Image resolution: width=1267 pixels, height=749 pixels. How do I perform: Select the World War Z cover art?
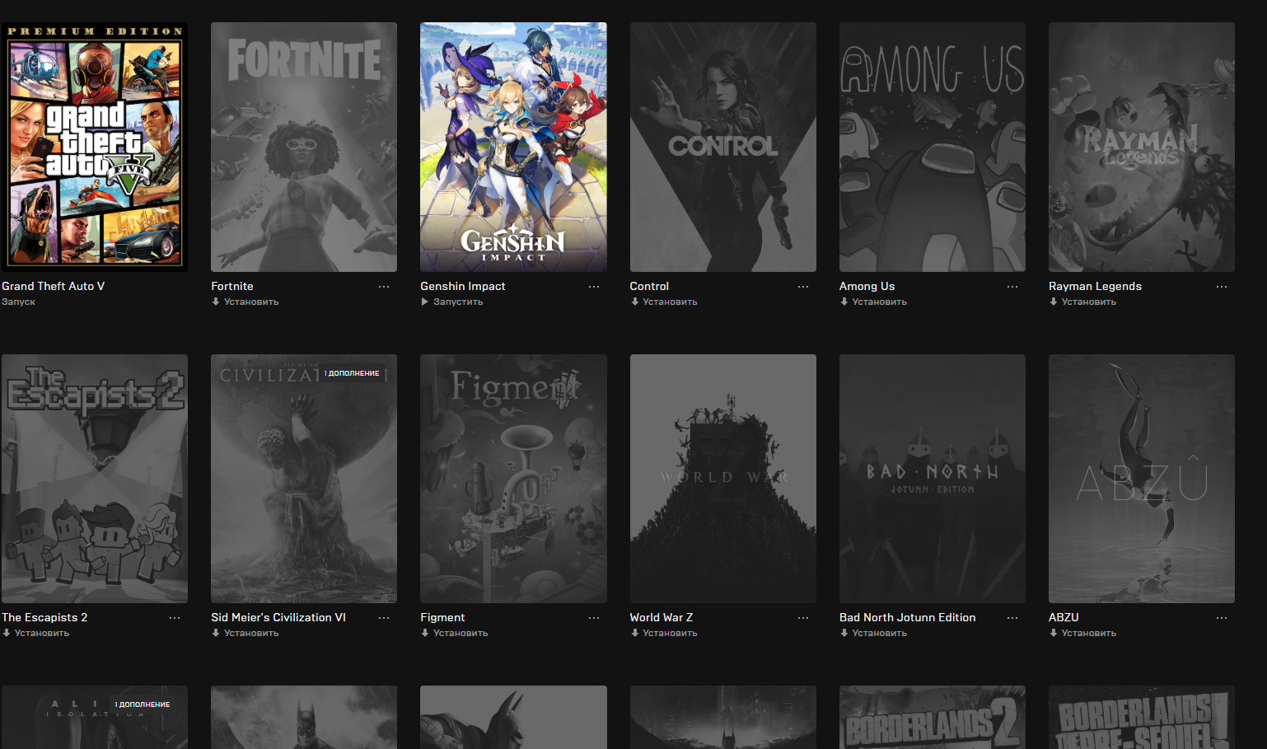point(723,479)
